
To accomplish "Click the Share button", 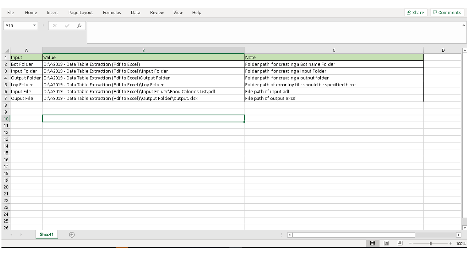I will click(x=415, y=12).
